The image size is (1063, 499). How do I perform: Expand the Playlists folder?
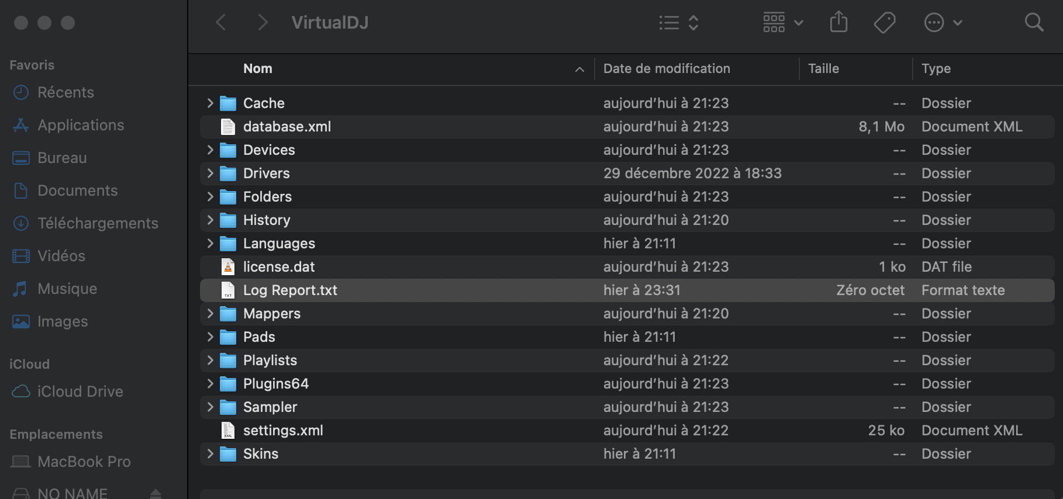210,360
